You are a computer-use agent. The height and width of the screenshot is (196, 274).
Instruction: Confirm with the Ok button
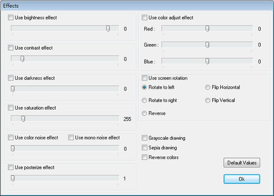coord(242,179)
